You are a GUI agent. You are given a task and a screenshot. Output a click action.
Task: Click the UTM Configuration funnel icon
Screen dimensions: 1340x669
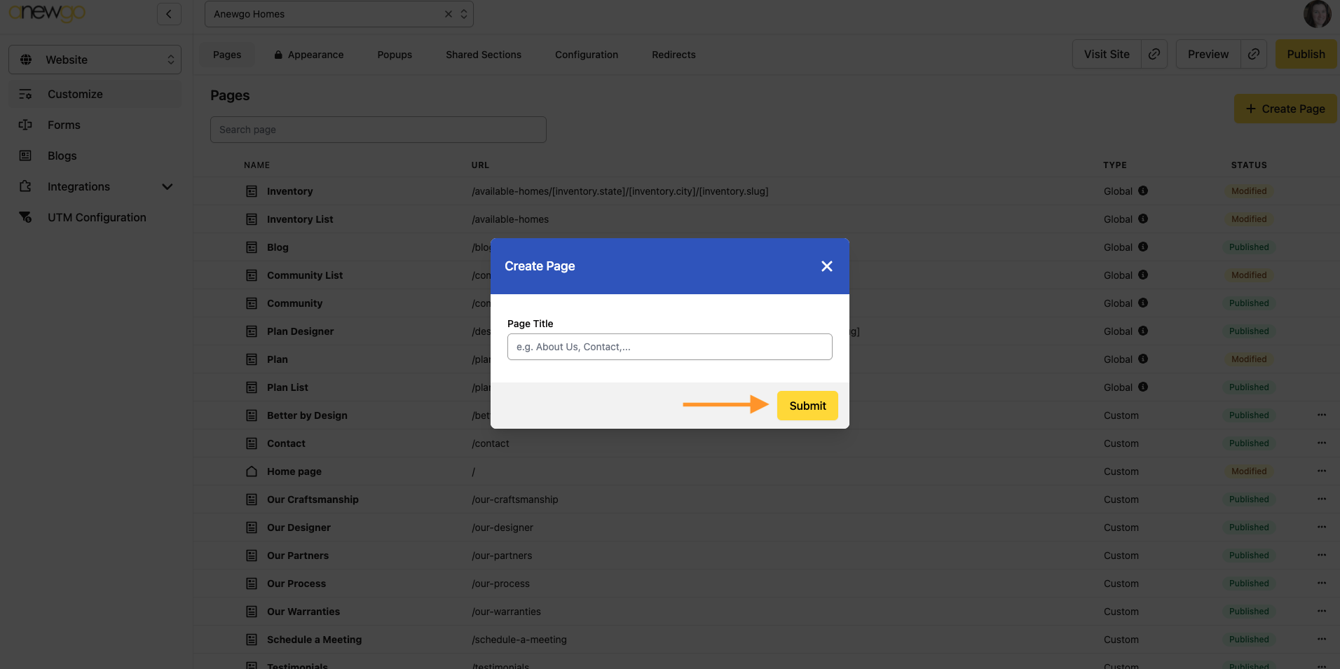(x=25, y=217)
